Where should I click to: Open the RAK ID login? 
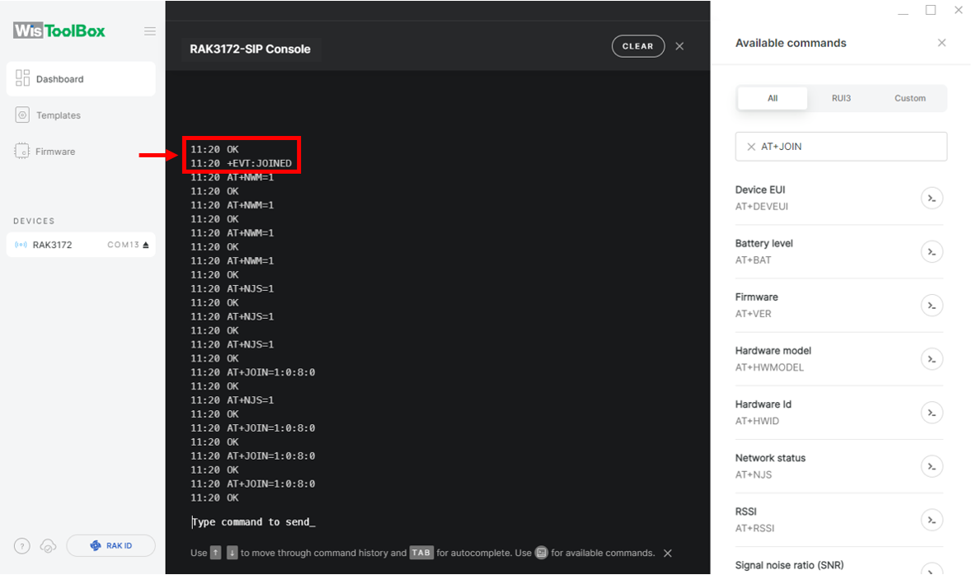click(x=110, y=546)
